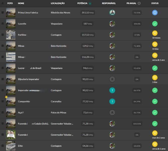Sort by the Localização column header
The width and height of the screenshot is (168, 151).
[x=58, y=3]
